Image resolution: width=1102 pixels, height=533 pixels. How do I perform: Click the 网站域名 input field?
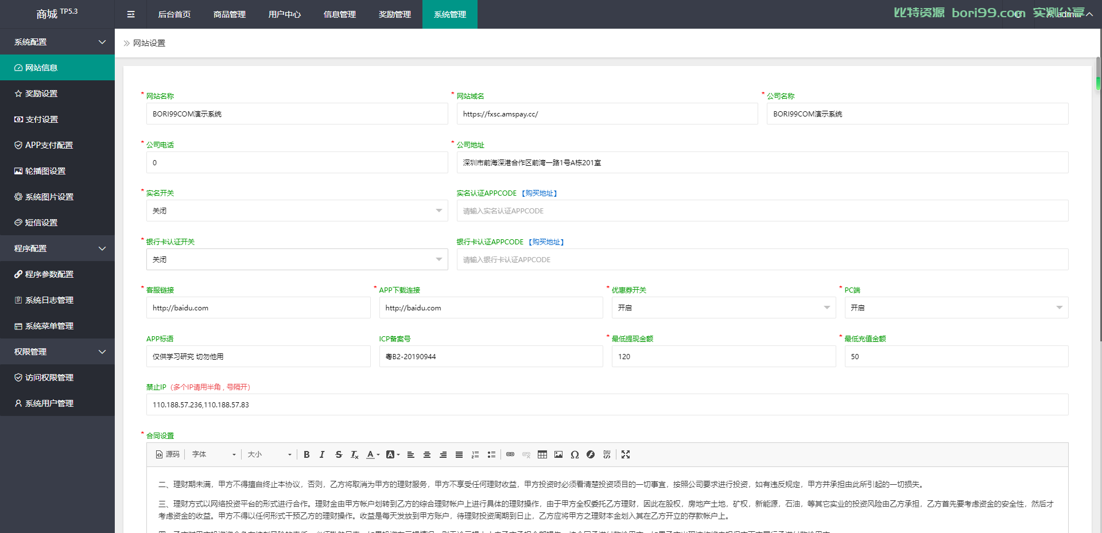click(x=607, y=114)
